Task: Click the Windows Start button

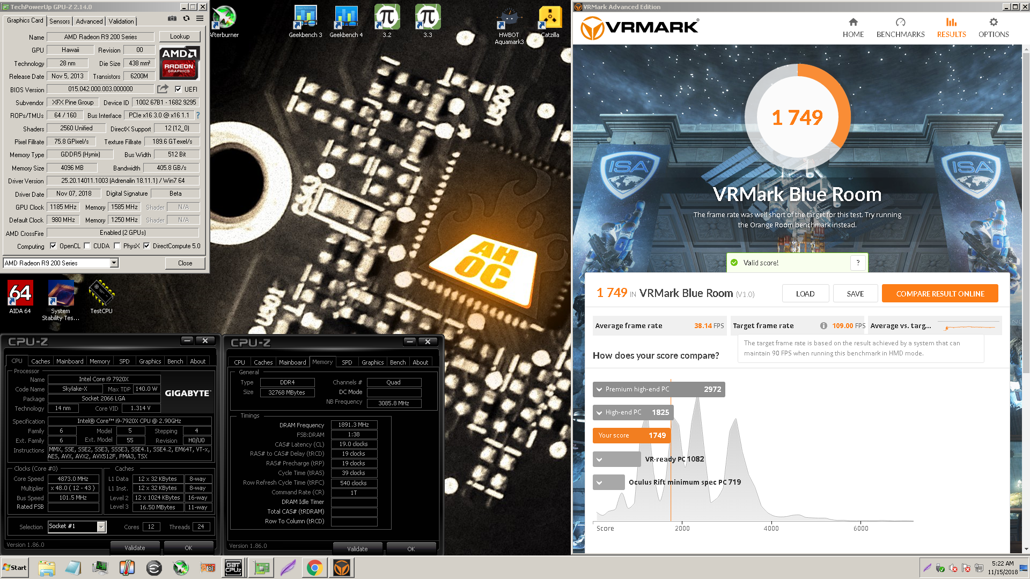Action: 14,568
